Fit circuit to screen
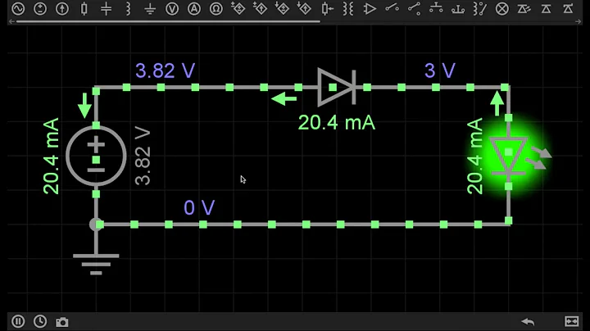590x331 pixels. click(x=572, y=322)
